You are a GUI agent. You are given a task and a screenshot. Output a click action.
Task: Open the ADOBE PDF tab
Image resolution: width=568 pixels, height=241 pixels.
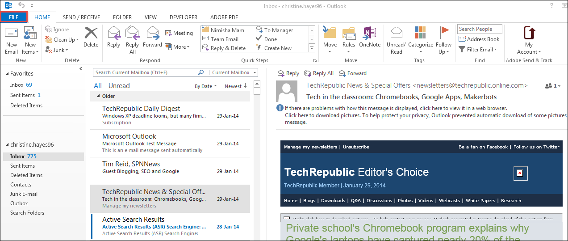224,17
